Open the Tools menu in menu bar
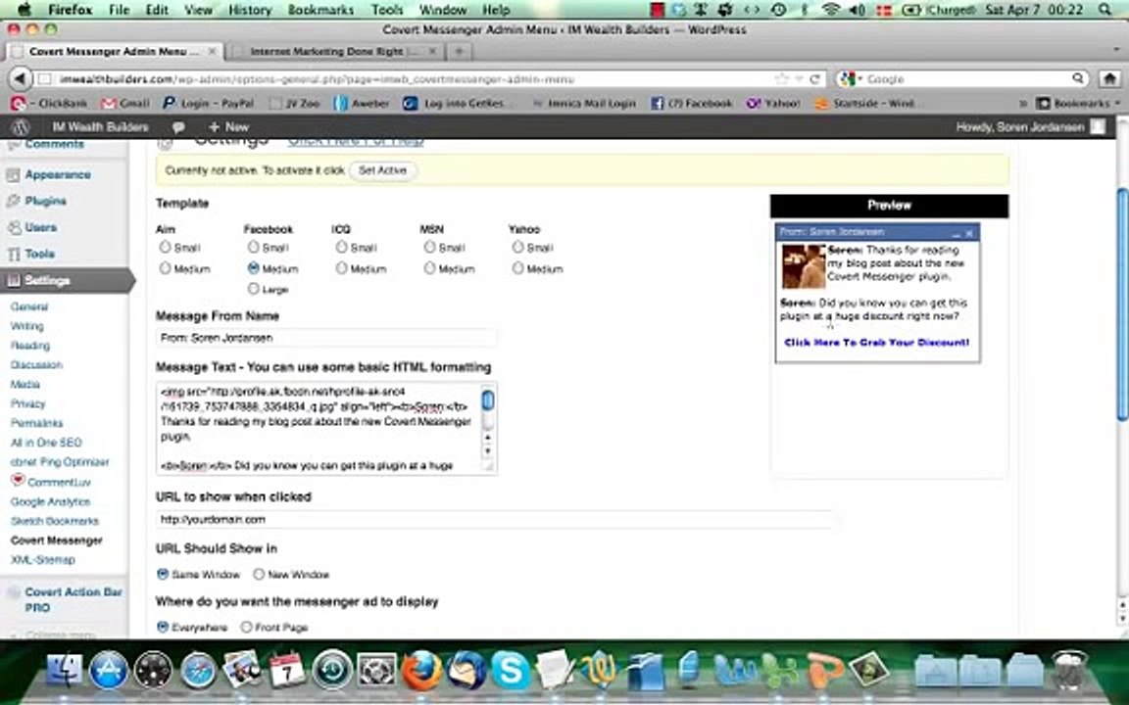This screenshot has width=1129, height=705. (387, 10)
